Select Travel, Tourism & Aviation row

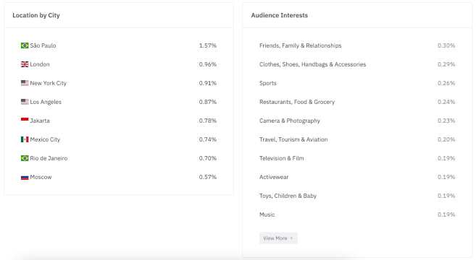tap(357, 139)
